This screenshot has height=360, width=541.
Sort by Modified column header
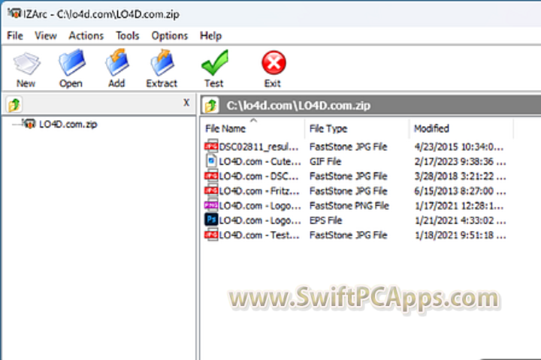pos(461,128)
